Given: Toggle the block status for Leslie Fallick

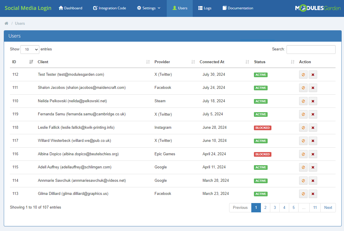Looking at the screenshot, I should click(x=303, y=128).
